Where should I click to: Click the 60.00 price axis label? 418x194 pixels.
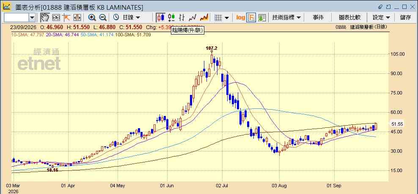tap(397, 112)
